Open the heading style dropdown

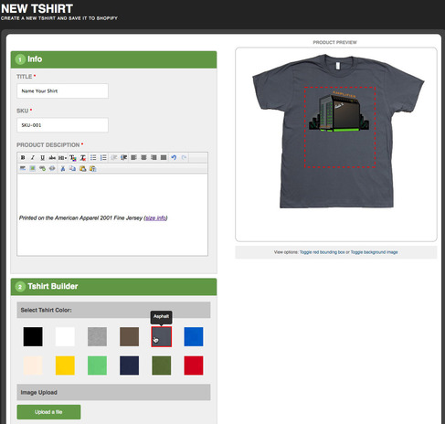(x=62, y=157)
